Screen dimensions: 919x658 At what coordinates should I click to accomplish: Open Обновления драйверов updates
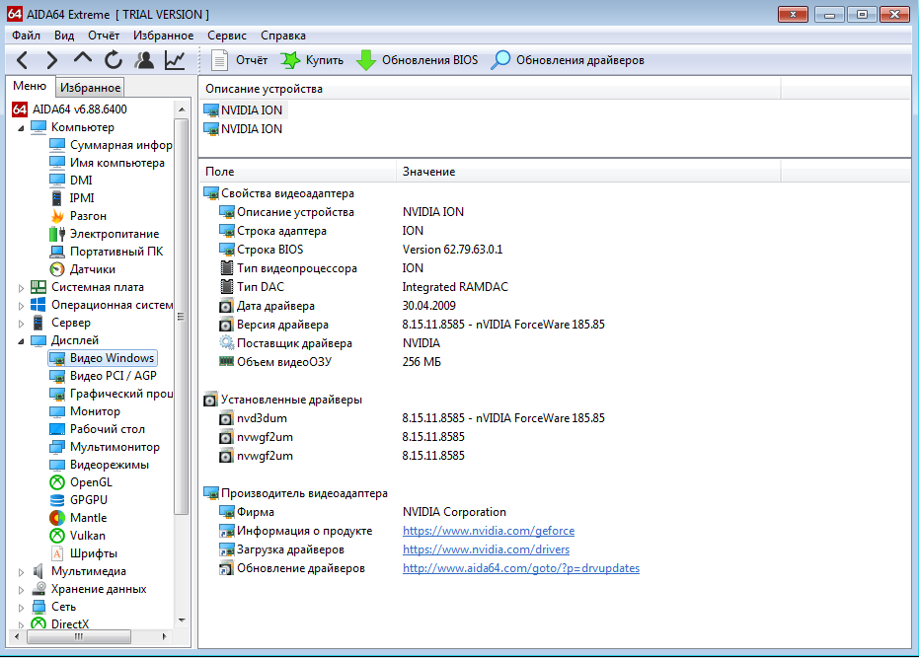point(568,60)
